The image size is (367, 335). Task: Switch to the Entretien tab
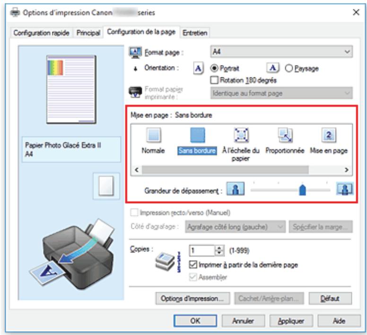click(195, 33)
